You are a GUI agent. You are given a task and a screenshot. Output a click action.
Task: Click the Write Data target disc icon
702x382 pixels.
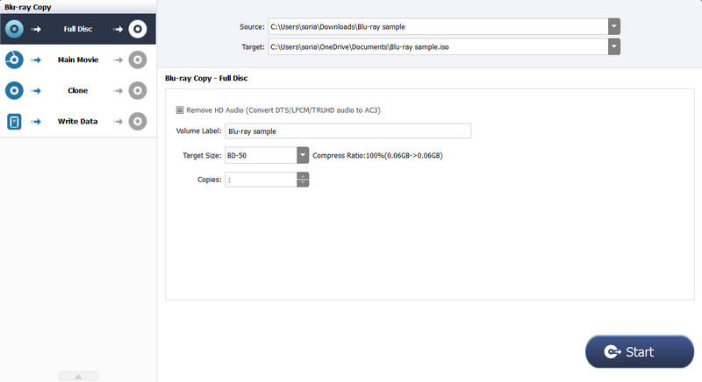[137, 121]
